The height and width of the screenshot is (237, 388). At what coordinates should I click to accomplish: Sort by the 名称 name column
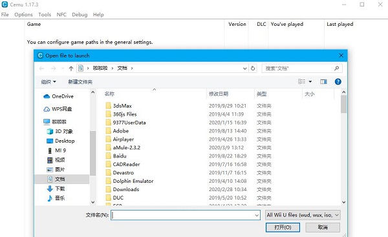[x=109, y=94]
